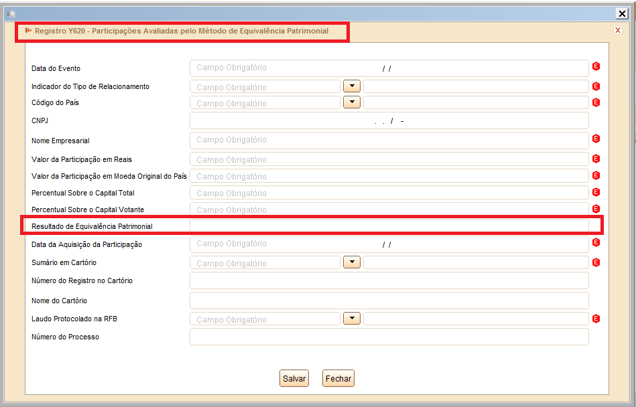The width and height of the screenshot is (636, 407).
Task: Click error icon beside Indicador do Tipo de Relacionamento
Action: 596,86
